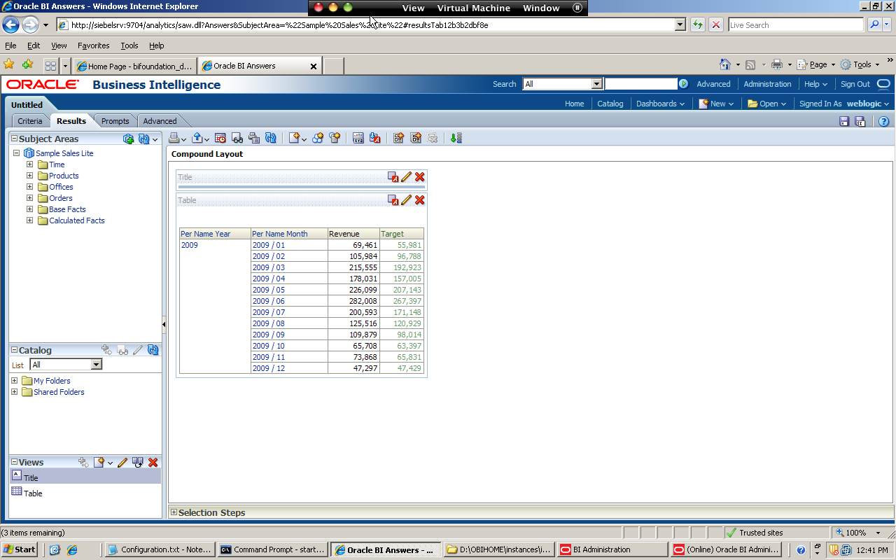Switch to the Criteria tab
Viewport: 896px width, 560px height.
click(29, 120)
